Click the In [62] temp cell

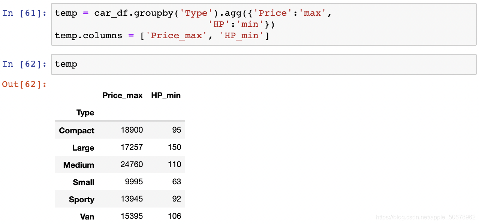click(x=264, y=64)
